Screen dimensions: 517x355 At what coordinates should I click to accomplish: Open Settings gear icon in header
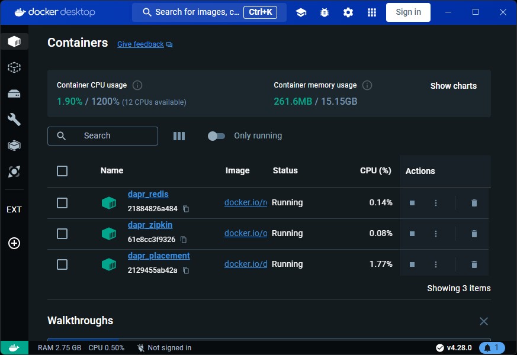coord(348,12)
